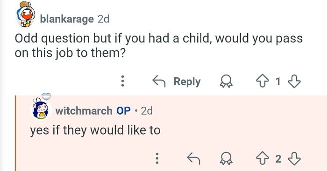Open witchmarch's snoo avatar

point(41,108)
